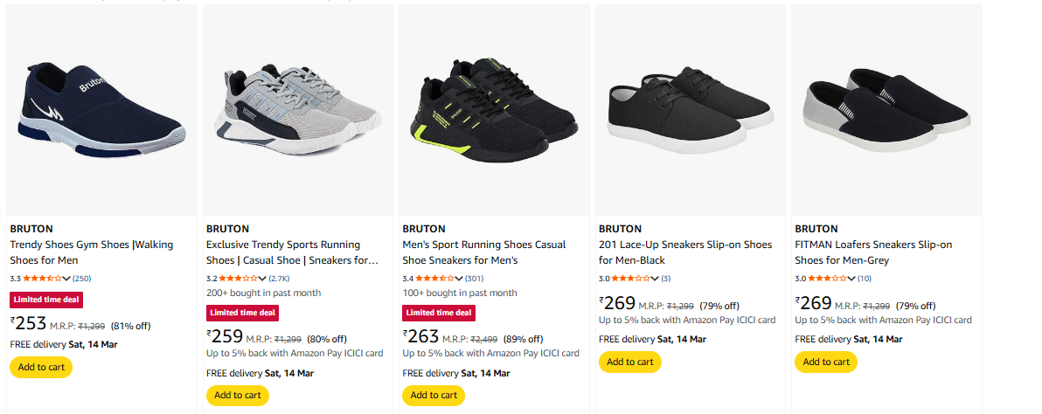Add Men's Sport Running Shoes to cart

[434, 395]
